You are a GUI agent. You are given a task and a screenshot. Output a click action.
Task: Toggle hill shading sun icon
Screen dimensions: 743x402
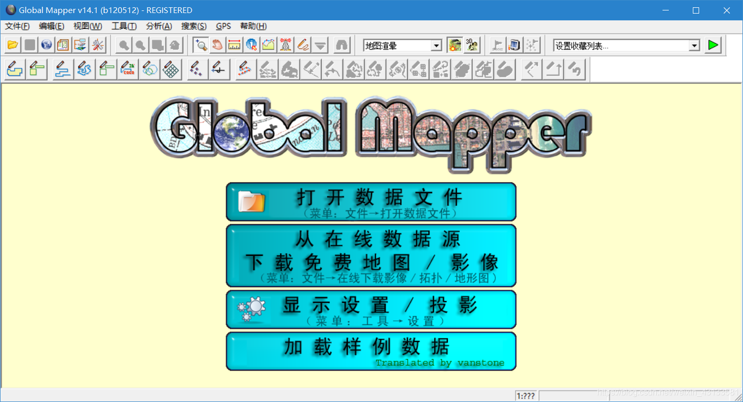click(x=455, y=45)
